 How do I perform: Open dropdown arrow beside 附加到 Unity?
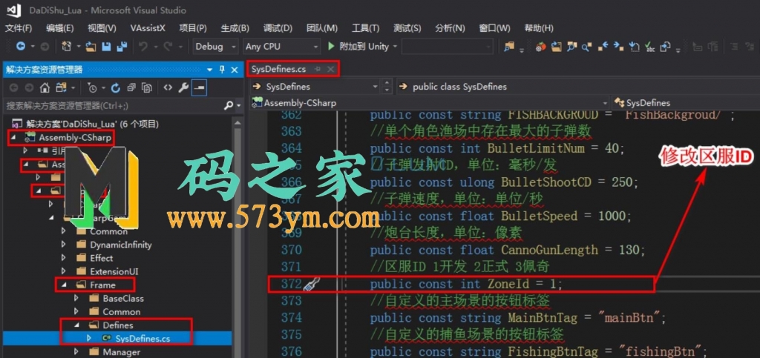pyautogui.click(x=395, y=47)
